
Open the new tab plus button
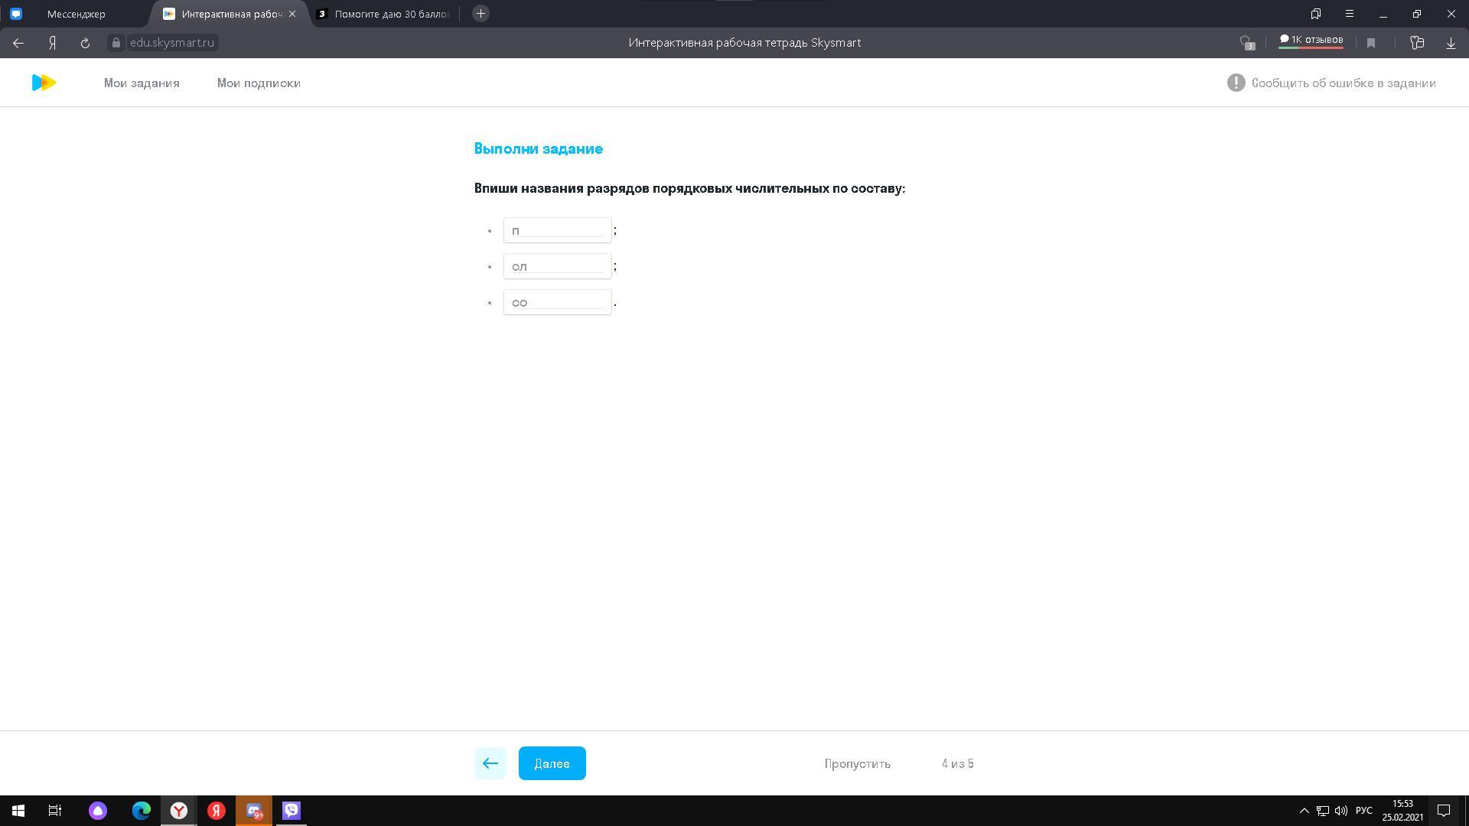480,14
